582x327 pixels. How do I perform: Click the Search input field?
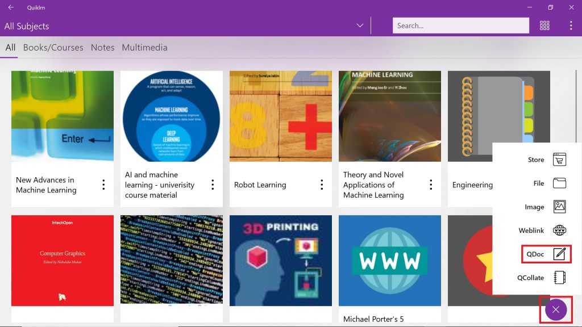pyautogui.click(x=460, y=26)
